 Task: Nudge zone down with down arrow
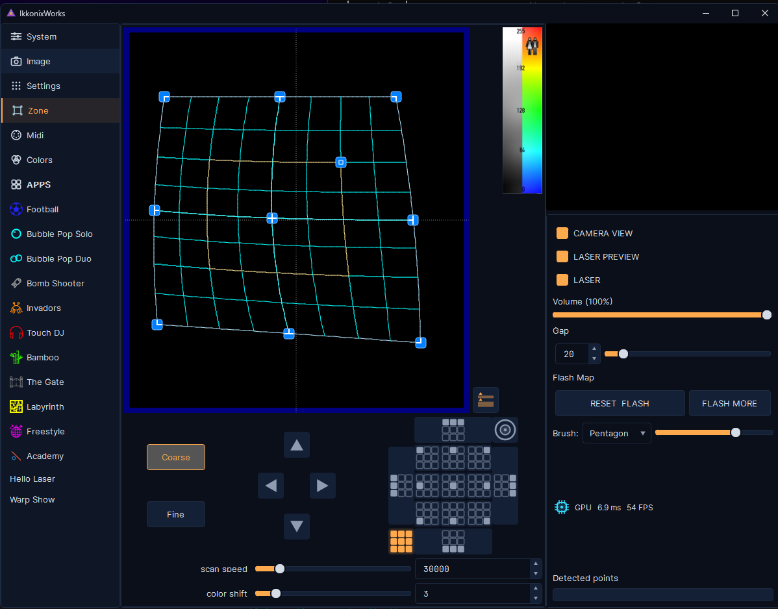(x=297, y=526)
